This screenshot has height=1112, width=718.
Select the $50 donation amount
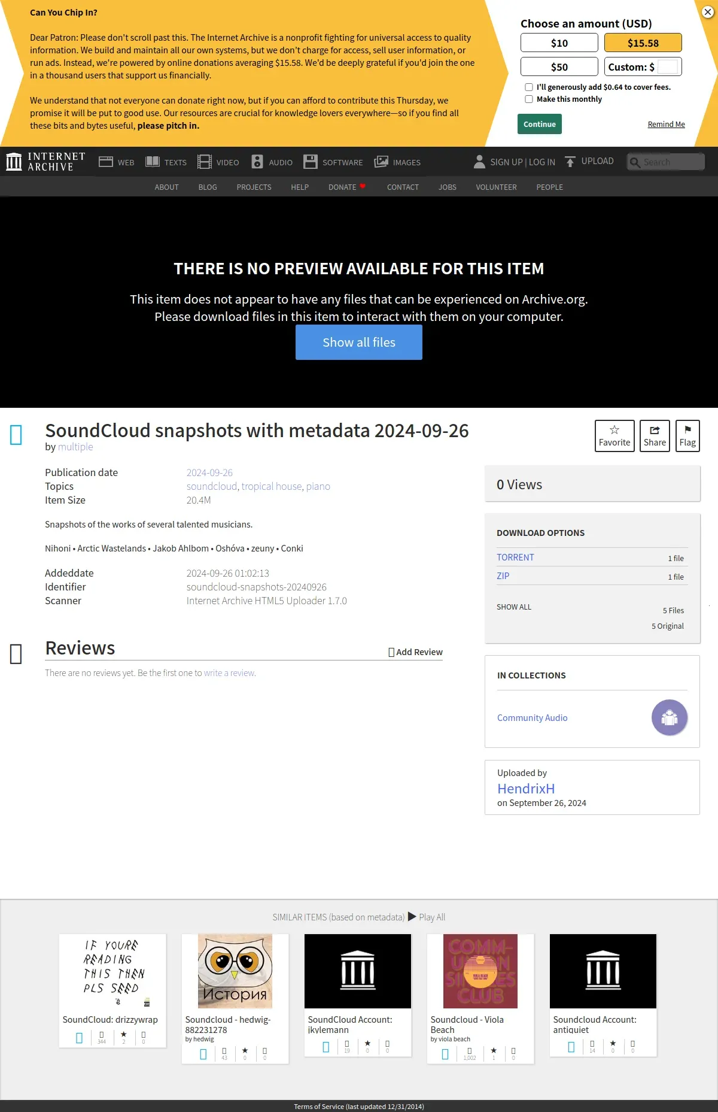click(559, 66)
